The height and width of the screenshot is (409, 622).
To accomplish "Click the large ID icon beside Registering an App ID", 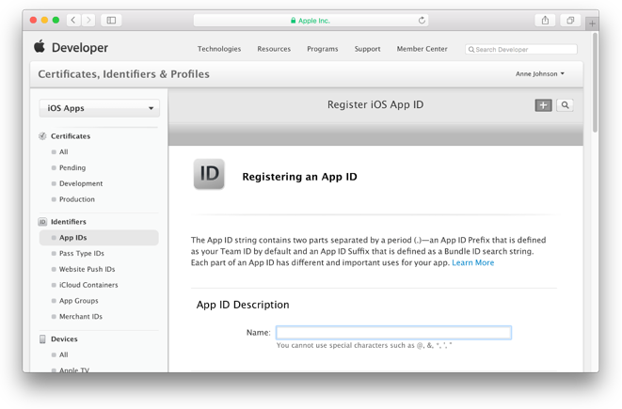I will click(209, 174).
